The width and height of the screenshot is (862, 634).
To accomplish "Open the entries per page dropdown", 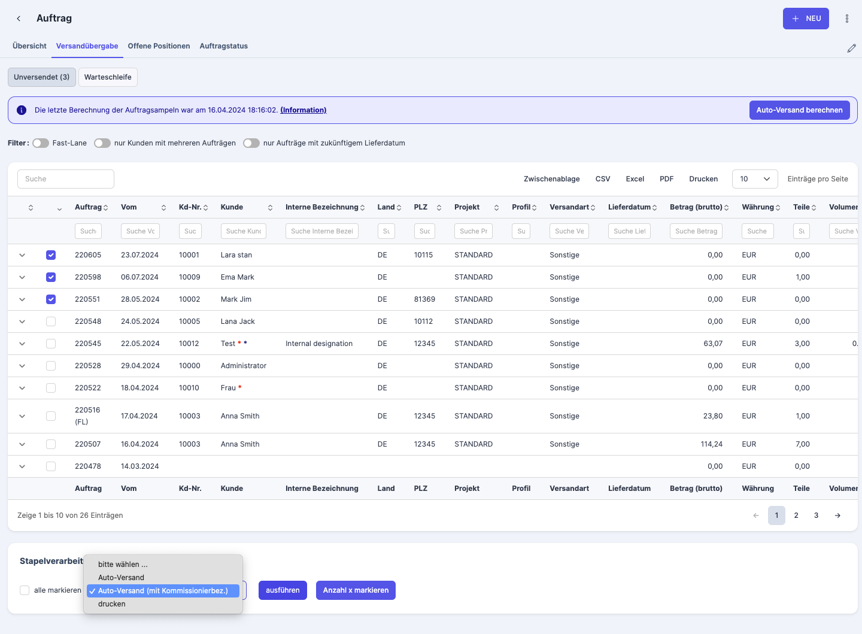I will [755, 179].
